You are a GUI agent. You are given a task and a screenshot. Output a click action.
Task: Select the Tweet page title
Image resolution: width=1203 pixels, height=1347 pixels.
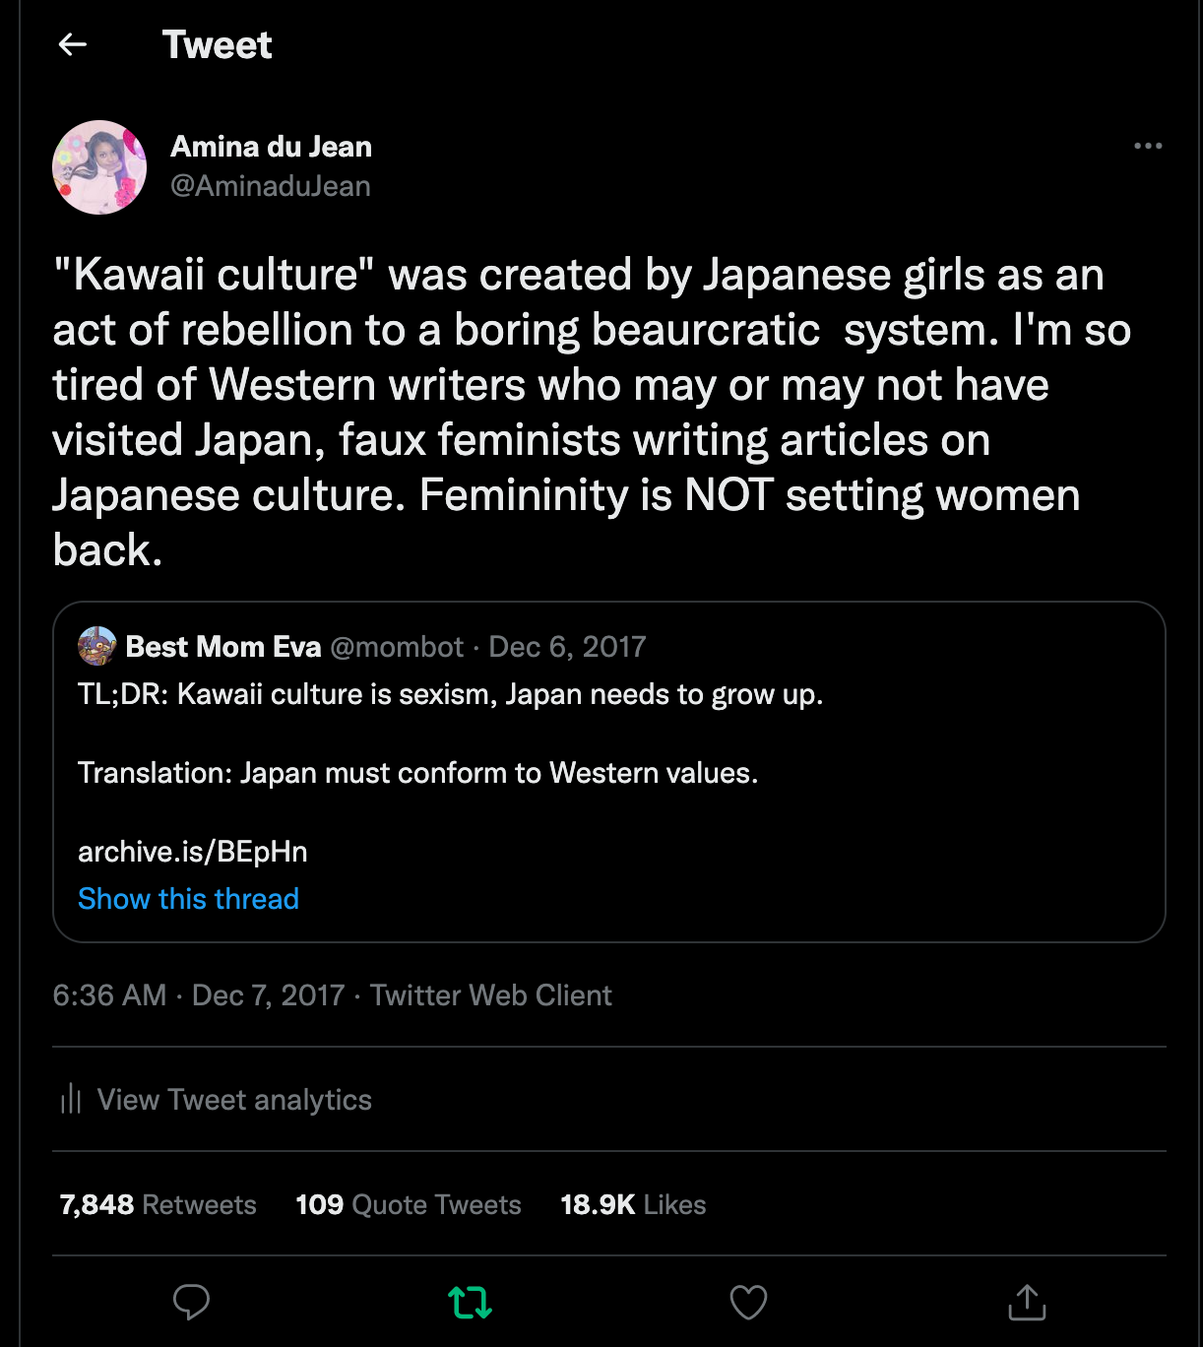(219, 45)
